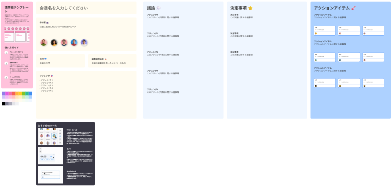Click the template preview image in pink panel
The height and width of the screenshot is (186, 392).
pos(17,34)
